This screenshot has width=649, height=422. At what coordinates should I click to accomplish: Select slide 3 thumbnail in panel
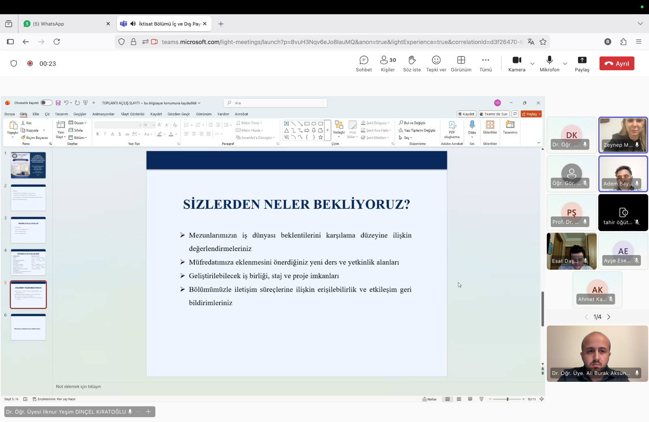(x=28, y=230)
